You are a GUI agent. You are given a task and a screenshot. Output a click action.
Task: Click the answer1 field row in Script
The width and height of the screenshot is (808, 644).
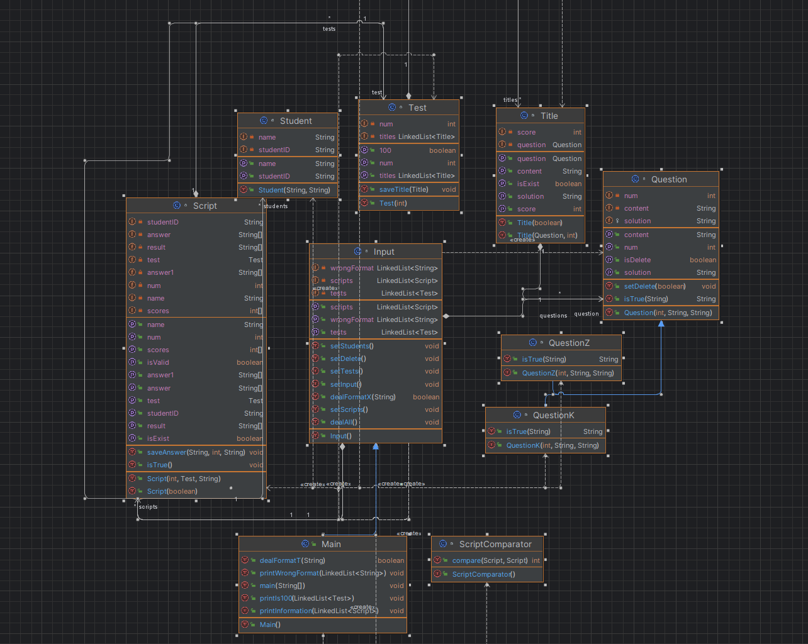pyautogui.click(x=196, y=272)
